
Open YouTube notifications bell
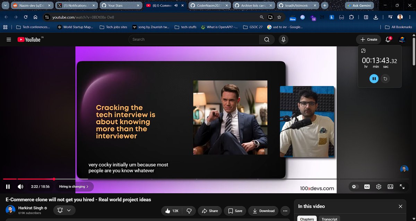click(x=388, y=39)
